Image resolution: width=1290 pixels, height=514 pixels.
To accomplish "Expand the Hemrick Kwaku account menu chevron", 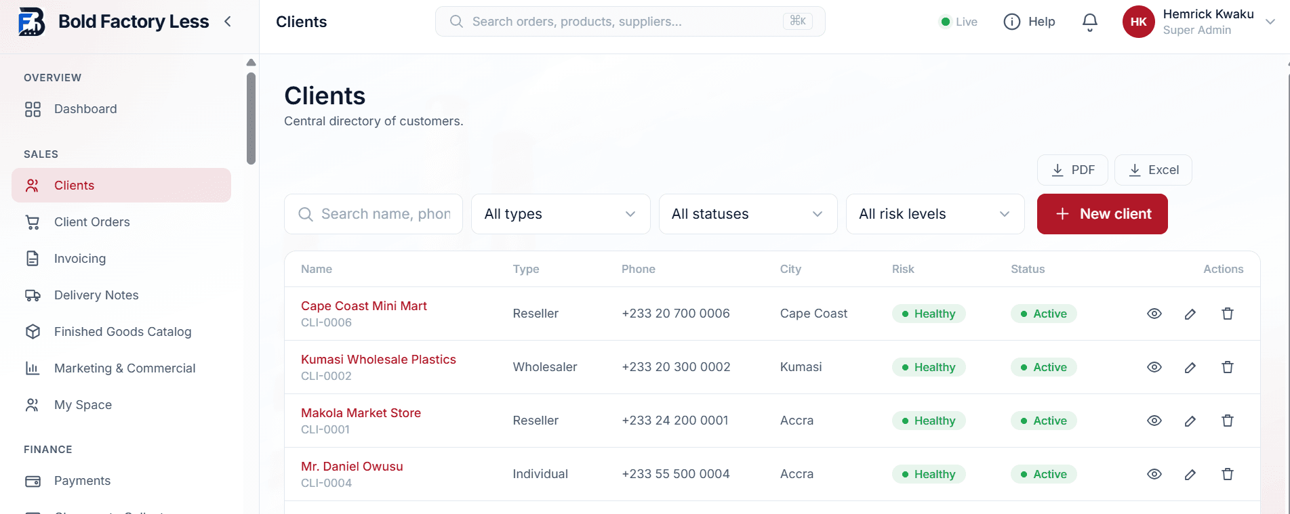I will (x=1270, y=22).
